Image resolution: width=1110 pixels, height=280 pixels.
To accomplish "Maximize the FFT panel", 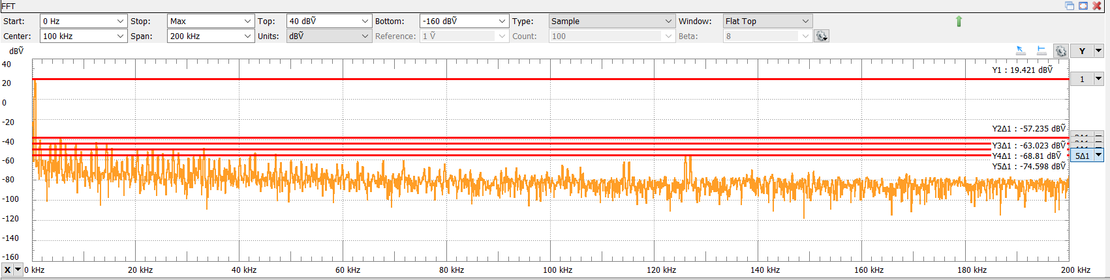I will 1083,6.
